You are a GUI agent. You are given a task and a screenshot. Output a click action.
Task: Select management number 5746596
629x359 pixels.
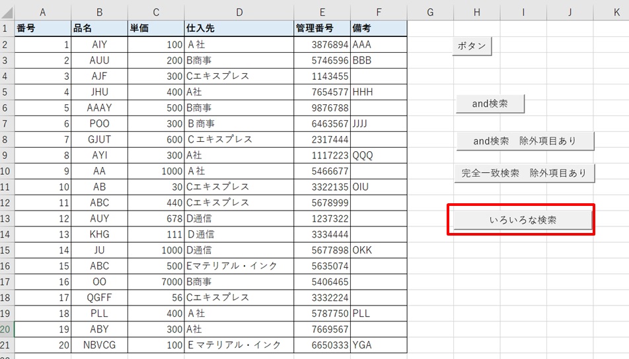(x=322, y=61)
